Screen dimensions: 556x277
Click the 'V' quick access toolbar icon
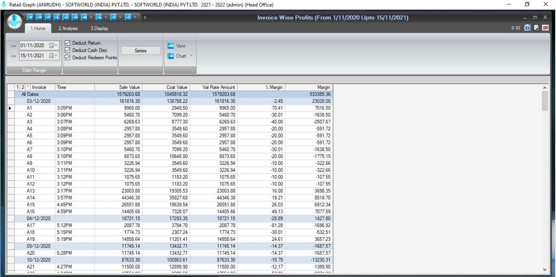coord(48,17)
